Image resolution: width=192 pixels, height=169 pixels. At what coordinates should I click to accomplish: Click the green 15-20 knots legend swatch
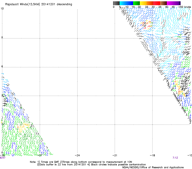136,3
